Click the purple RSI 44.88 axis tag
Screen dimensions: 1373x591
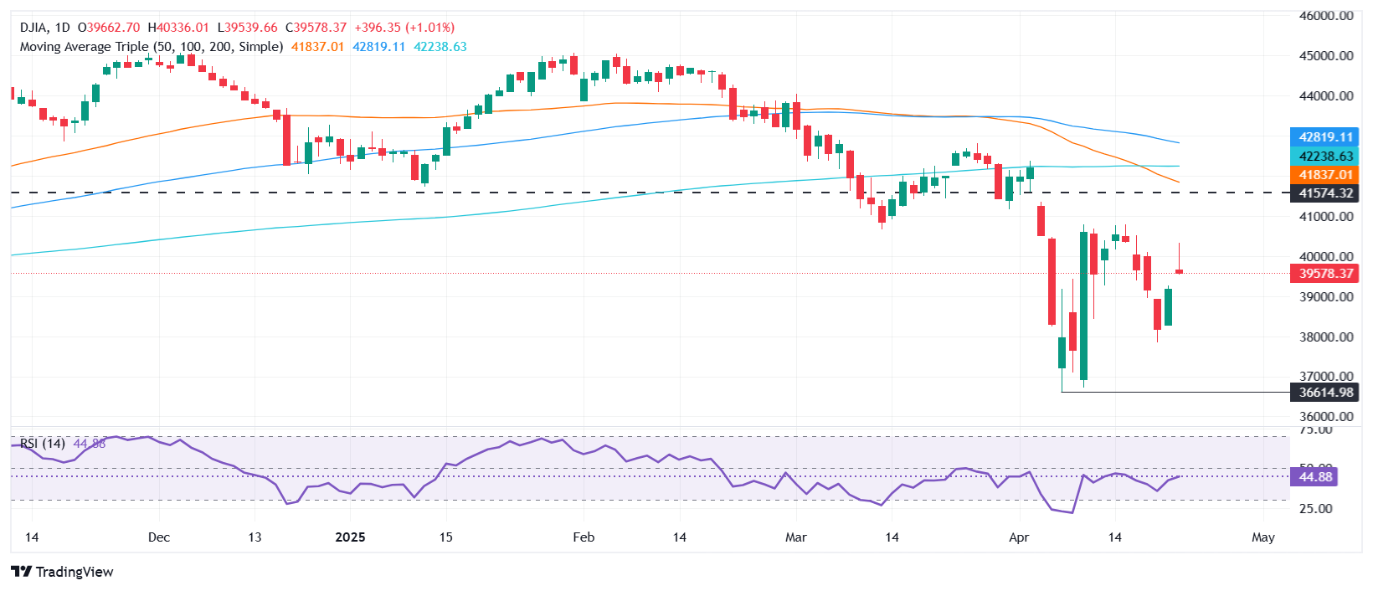coord(1315,477)
